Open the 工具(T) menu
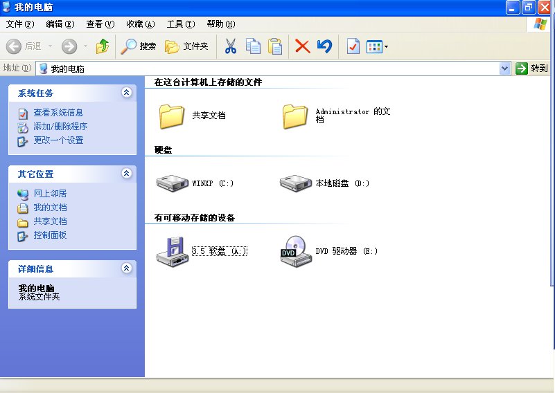This screenshot has height=393, width=555. point(181,24)
